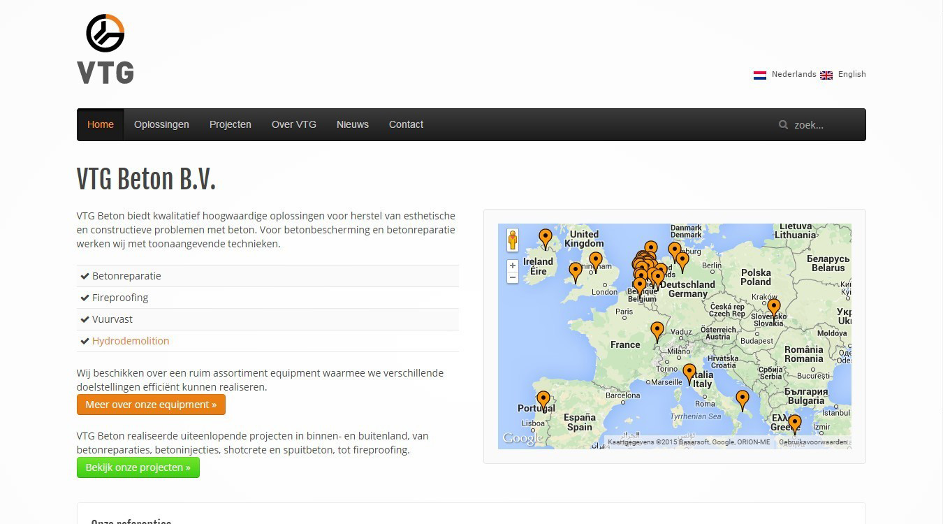The width and height of the screenshot is (943, 524).
Task: Click the 'Fireproofing' list item
Action: (268, 298)
